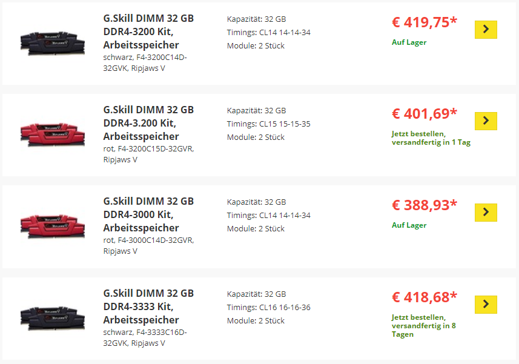This screenshot has height=364, width=519.
Task: Click the price € 418,68
Action: coord(425,297)
